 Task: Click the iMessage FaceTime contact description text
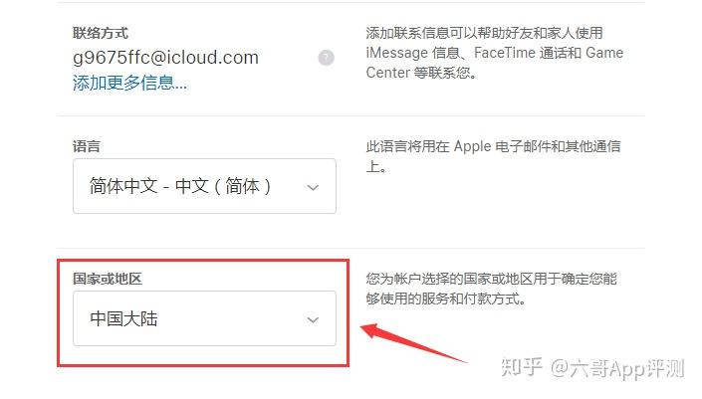[x=494, y=53]
